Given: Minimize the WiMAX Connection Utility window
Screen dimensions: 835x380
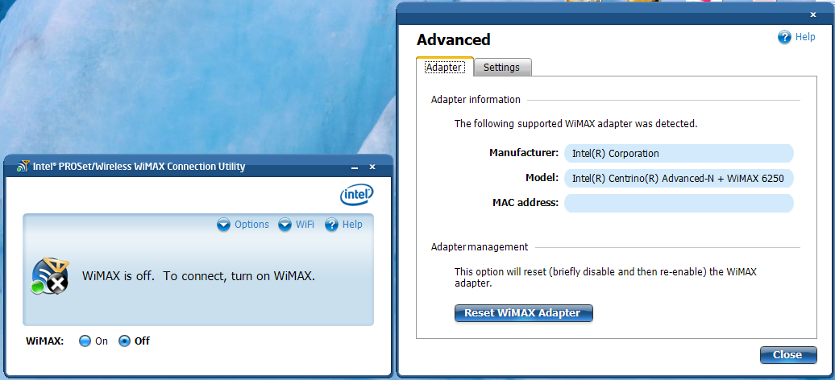Looking at the screenshot, I should pos(354,167).
